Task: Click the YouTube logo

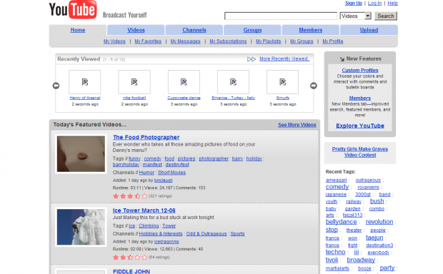Action: pos(73,9)
